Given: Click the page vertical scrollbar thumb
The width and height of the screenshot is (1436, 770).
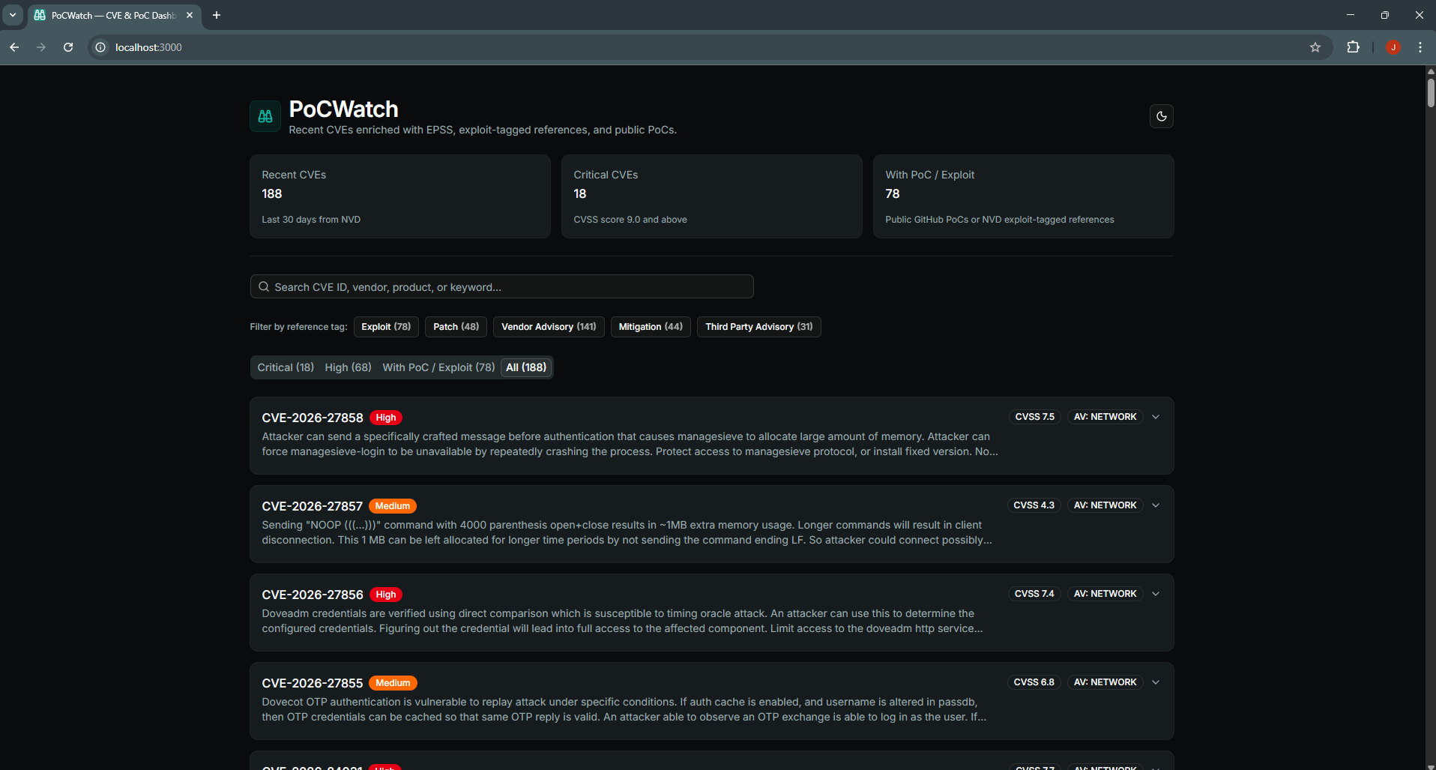Looking at the screenshot, I should click(1431, 93).
